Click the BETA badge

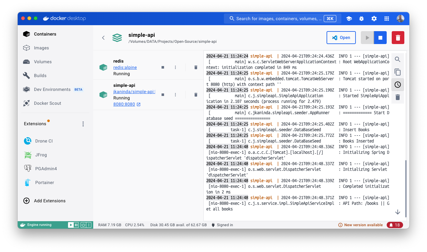(78, 90)
